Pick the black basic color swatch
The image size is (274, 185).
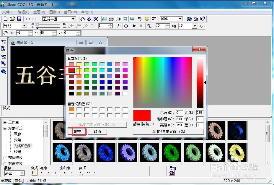tap(71, 94)
